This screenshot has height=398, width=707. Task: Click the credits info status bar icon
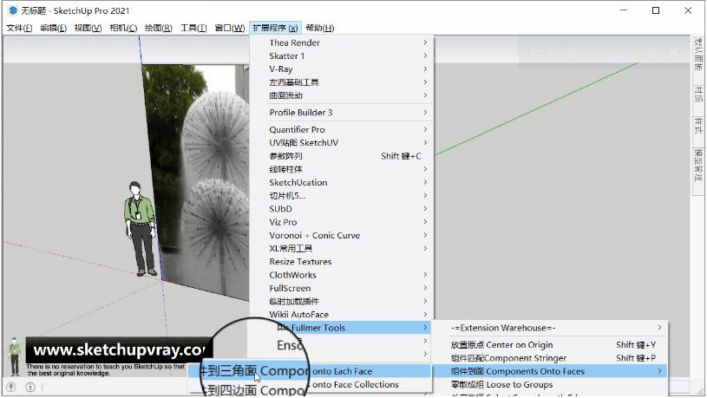[30, 387]
